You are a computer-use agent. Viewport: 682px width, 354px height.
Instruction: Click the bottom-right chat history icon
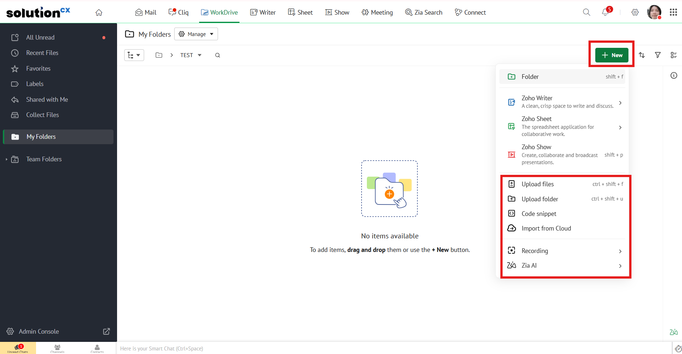pos(678,349)
